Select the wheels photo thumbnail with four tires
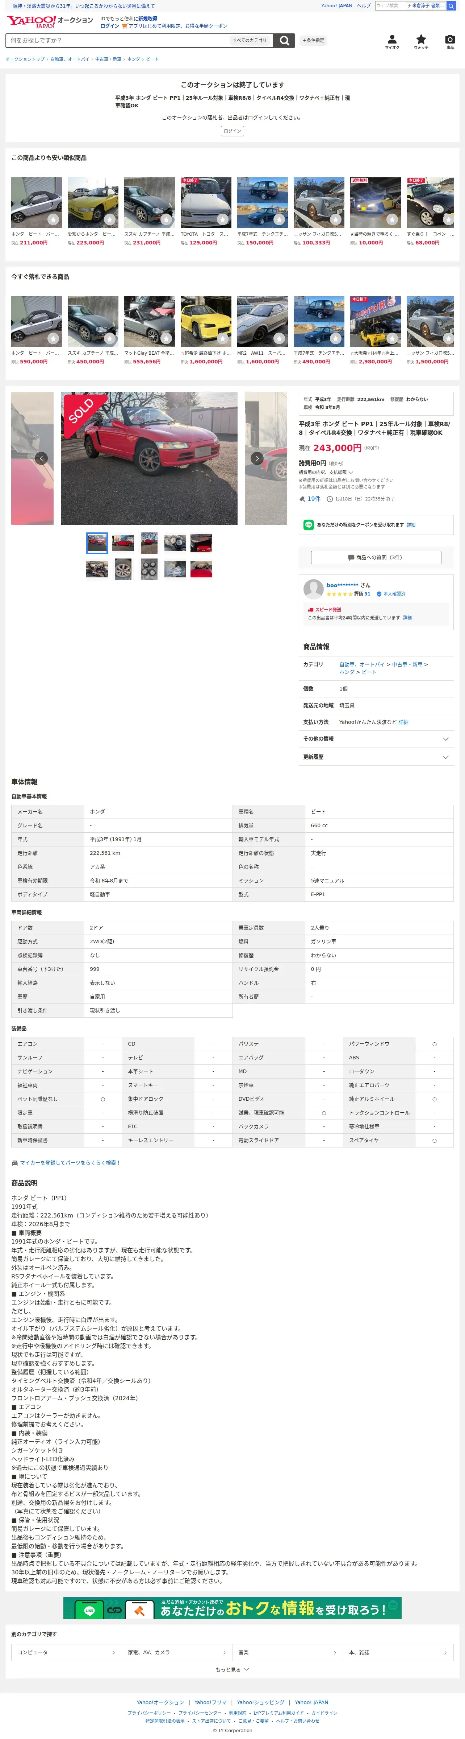This screenshot has width=465, height=1739. pyautogui.click(x=149, y=569)
